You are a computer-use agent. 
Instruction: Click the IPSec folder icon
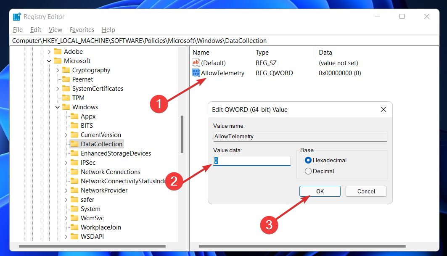click(x=74, y=163)
